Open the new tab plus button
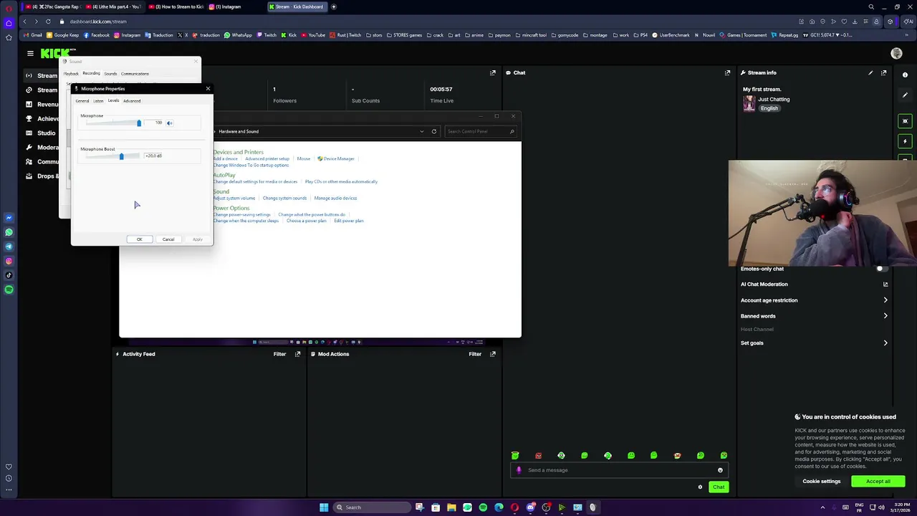 (x=333, y=6)
